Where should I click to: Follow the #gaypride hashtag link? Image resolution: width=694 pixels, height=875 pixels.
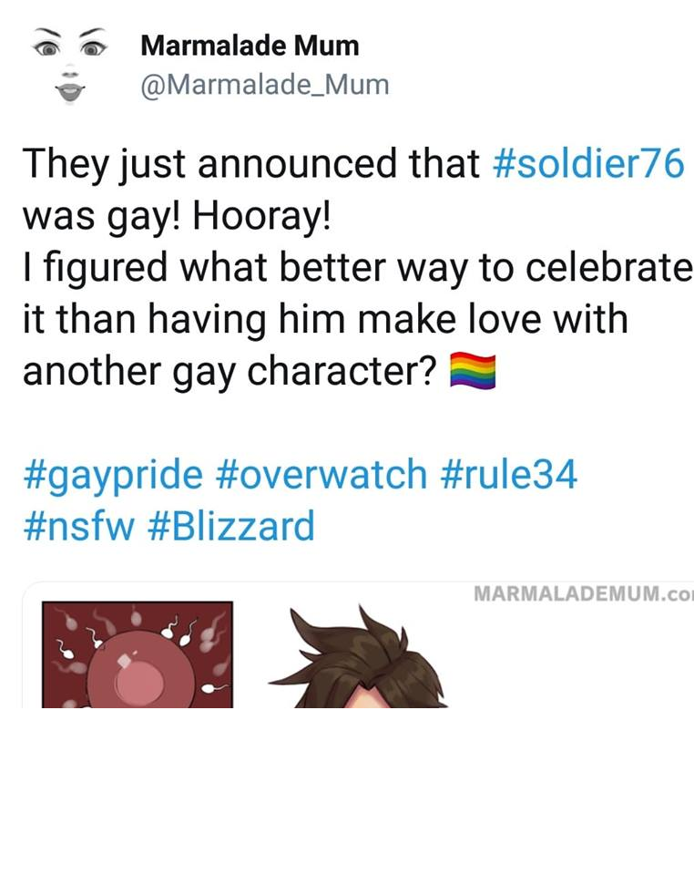(113, 475)
